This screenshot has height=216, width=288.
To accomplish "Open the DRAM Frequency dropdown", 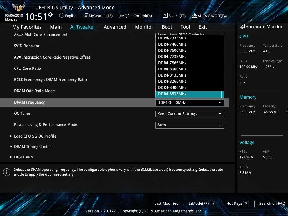I will 190,103.
